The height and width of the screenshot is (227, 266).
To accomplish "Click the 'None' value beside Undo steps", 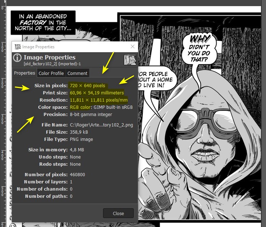I will point(75,157).
